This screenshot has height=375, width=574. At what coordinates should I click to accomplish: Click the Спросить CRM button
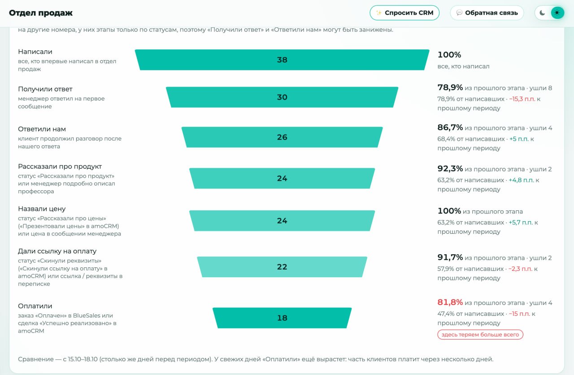click(x=404, y=13)
